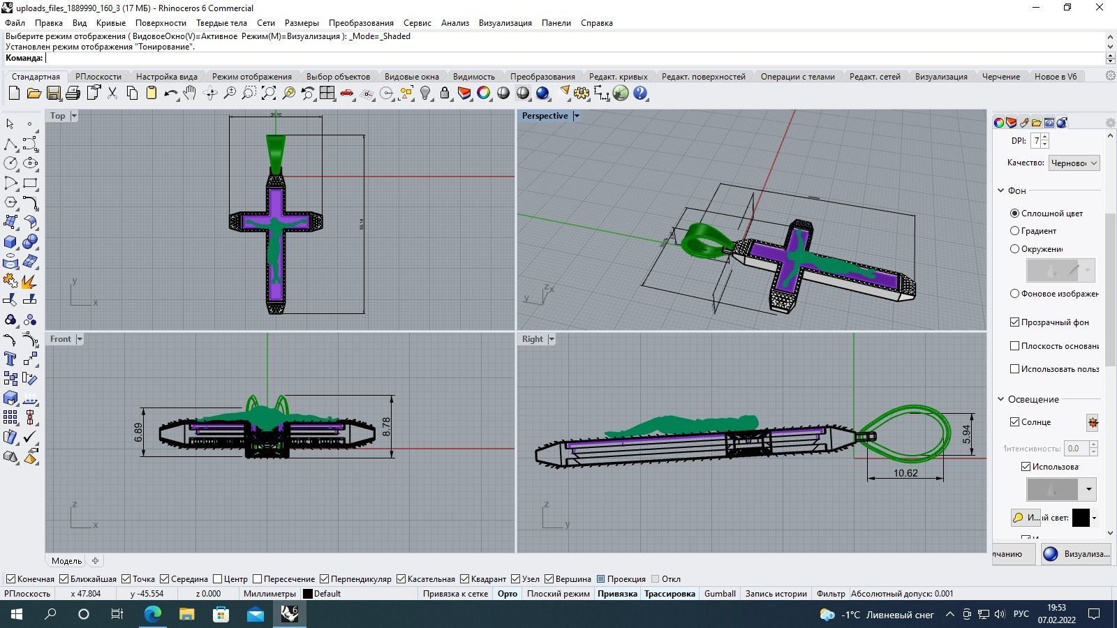The width and height of the screenshot is (1117, 628).
Task: Switch to the Операции с телами tab
Action: 797,77
